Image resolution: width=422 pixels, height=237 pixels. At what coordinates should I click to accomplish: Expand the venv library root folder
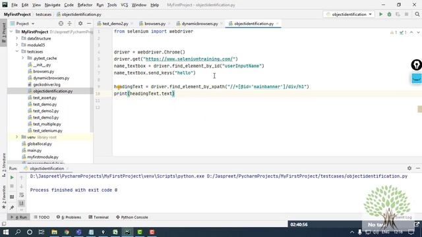tap(17, 137)
